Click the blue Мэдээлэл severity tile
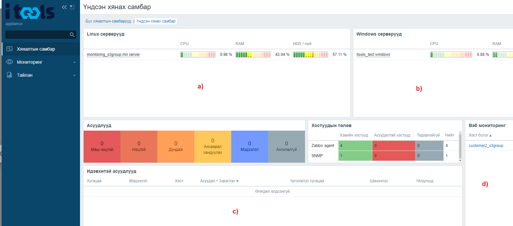Image resolution: width=513 pixels, height=226 pixels. click(249, 147)
